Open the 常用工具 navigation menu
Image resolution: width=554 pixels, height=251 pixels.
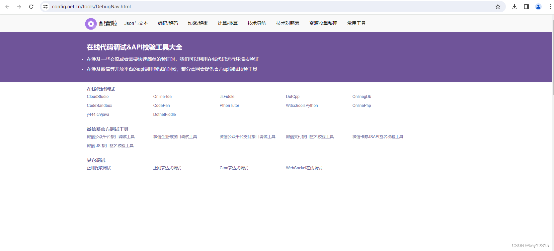click(x=356, y=23)
